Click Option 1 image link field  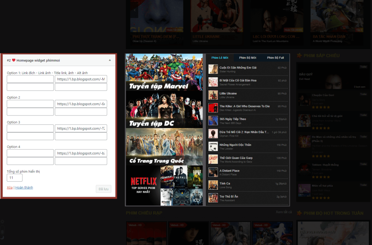(81, 79)
